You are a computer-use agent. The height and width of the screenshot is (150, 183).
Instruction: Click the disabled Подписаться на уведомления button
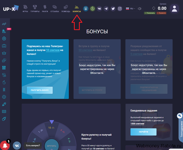coord(149,89)
